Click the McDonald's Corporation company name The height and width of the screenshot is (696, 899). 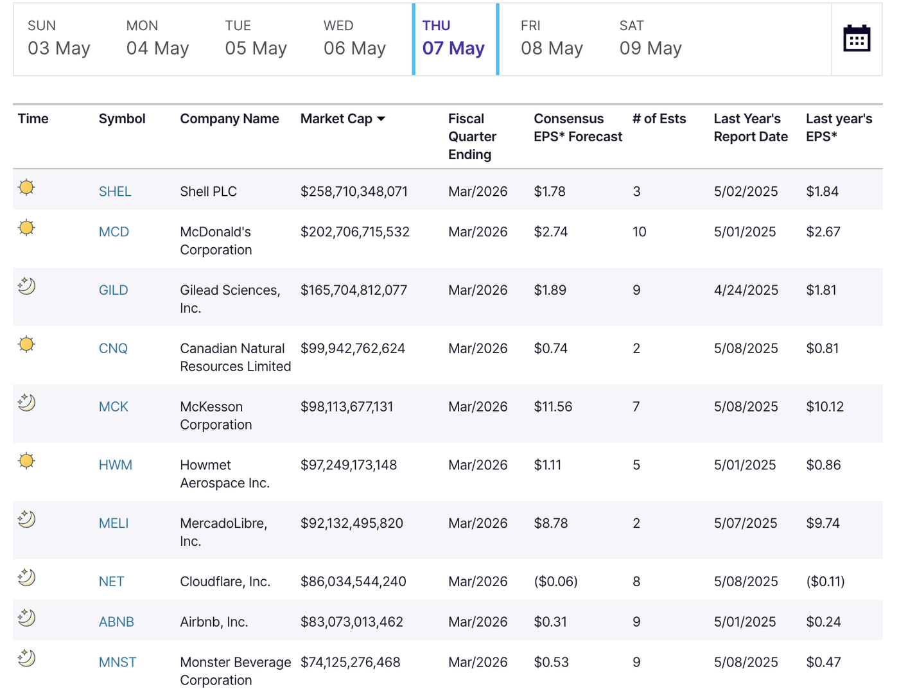216,241
